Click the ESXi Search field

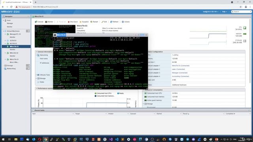[241, 12]
